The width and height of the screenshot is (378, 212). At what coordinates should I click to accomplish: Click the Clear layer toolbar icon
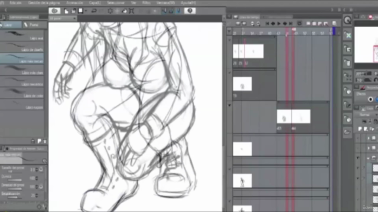[110, 11]
